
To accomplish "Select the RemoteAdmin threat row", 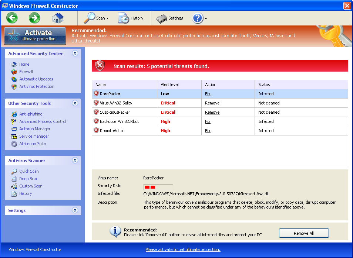I will (112, 131).
